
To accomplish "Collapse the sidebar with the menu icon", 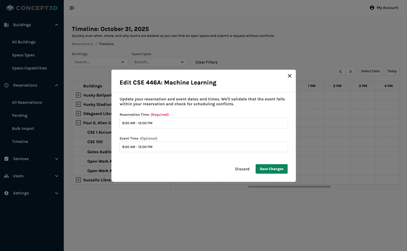I will pos(72,8).
